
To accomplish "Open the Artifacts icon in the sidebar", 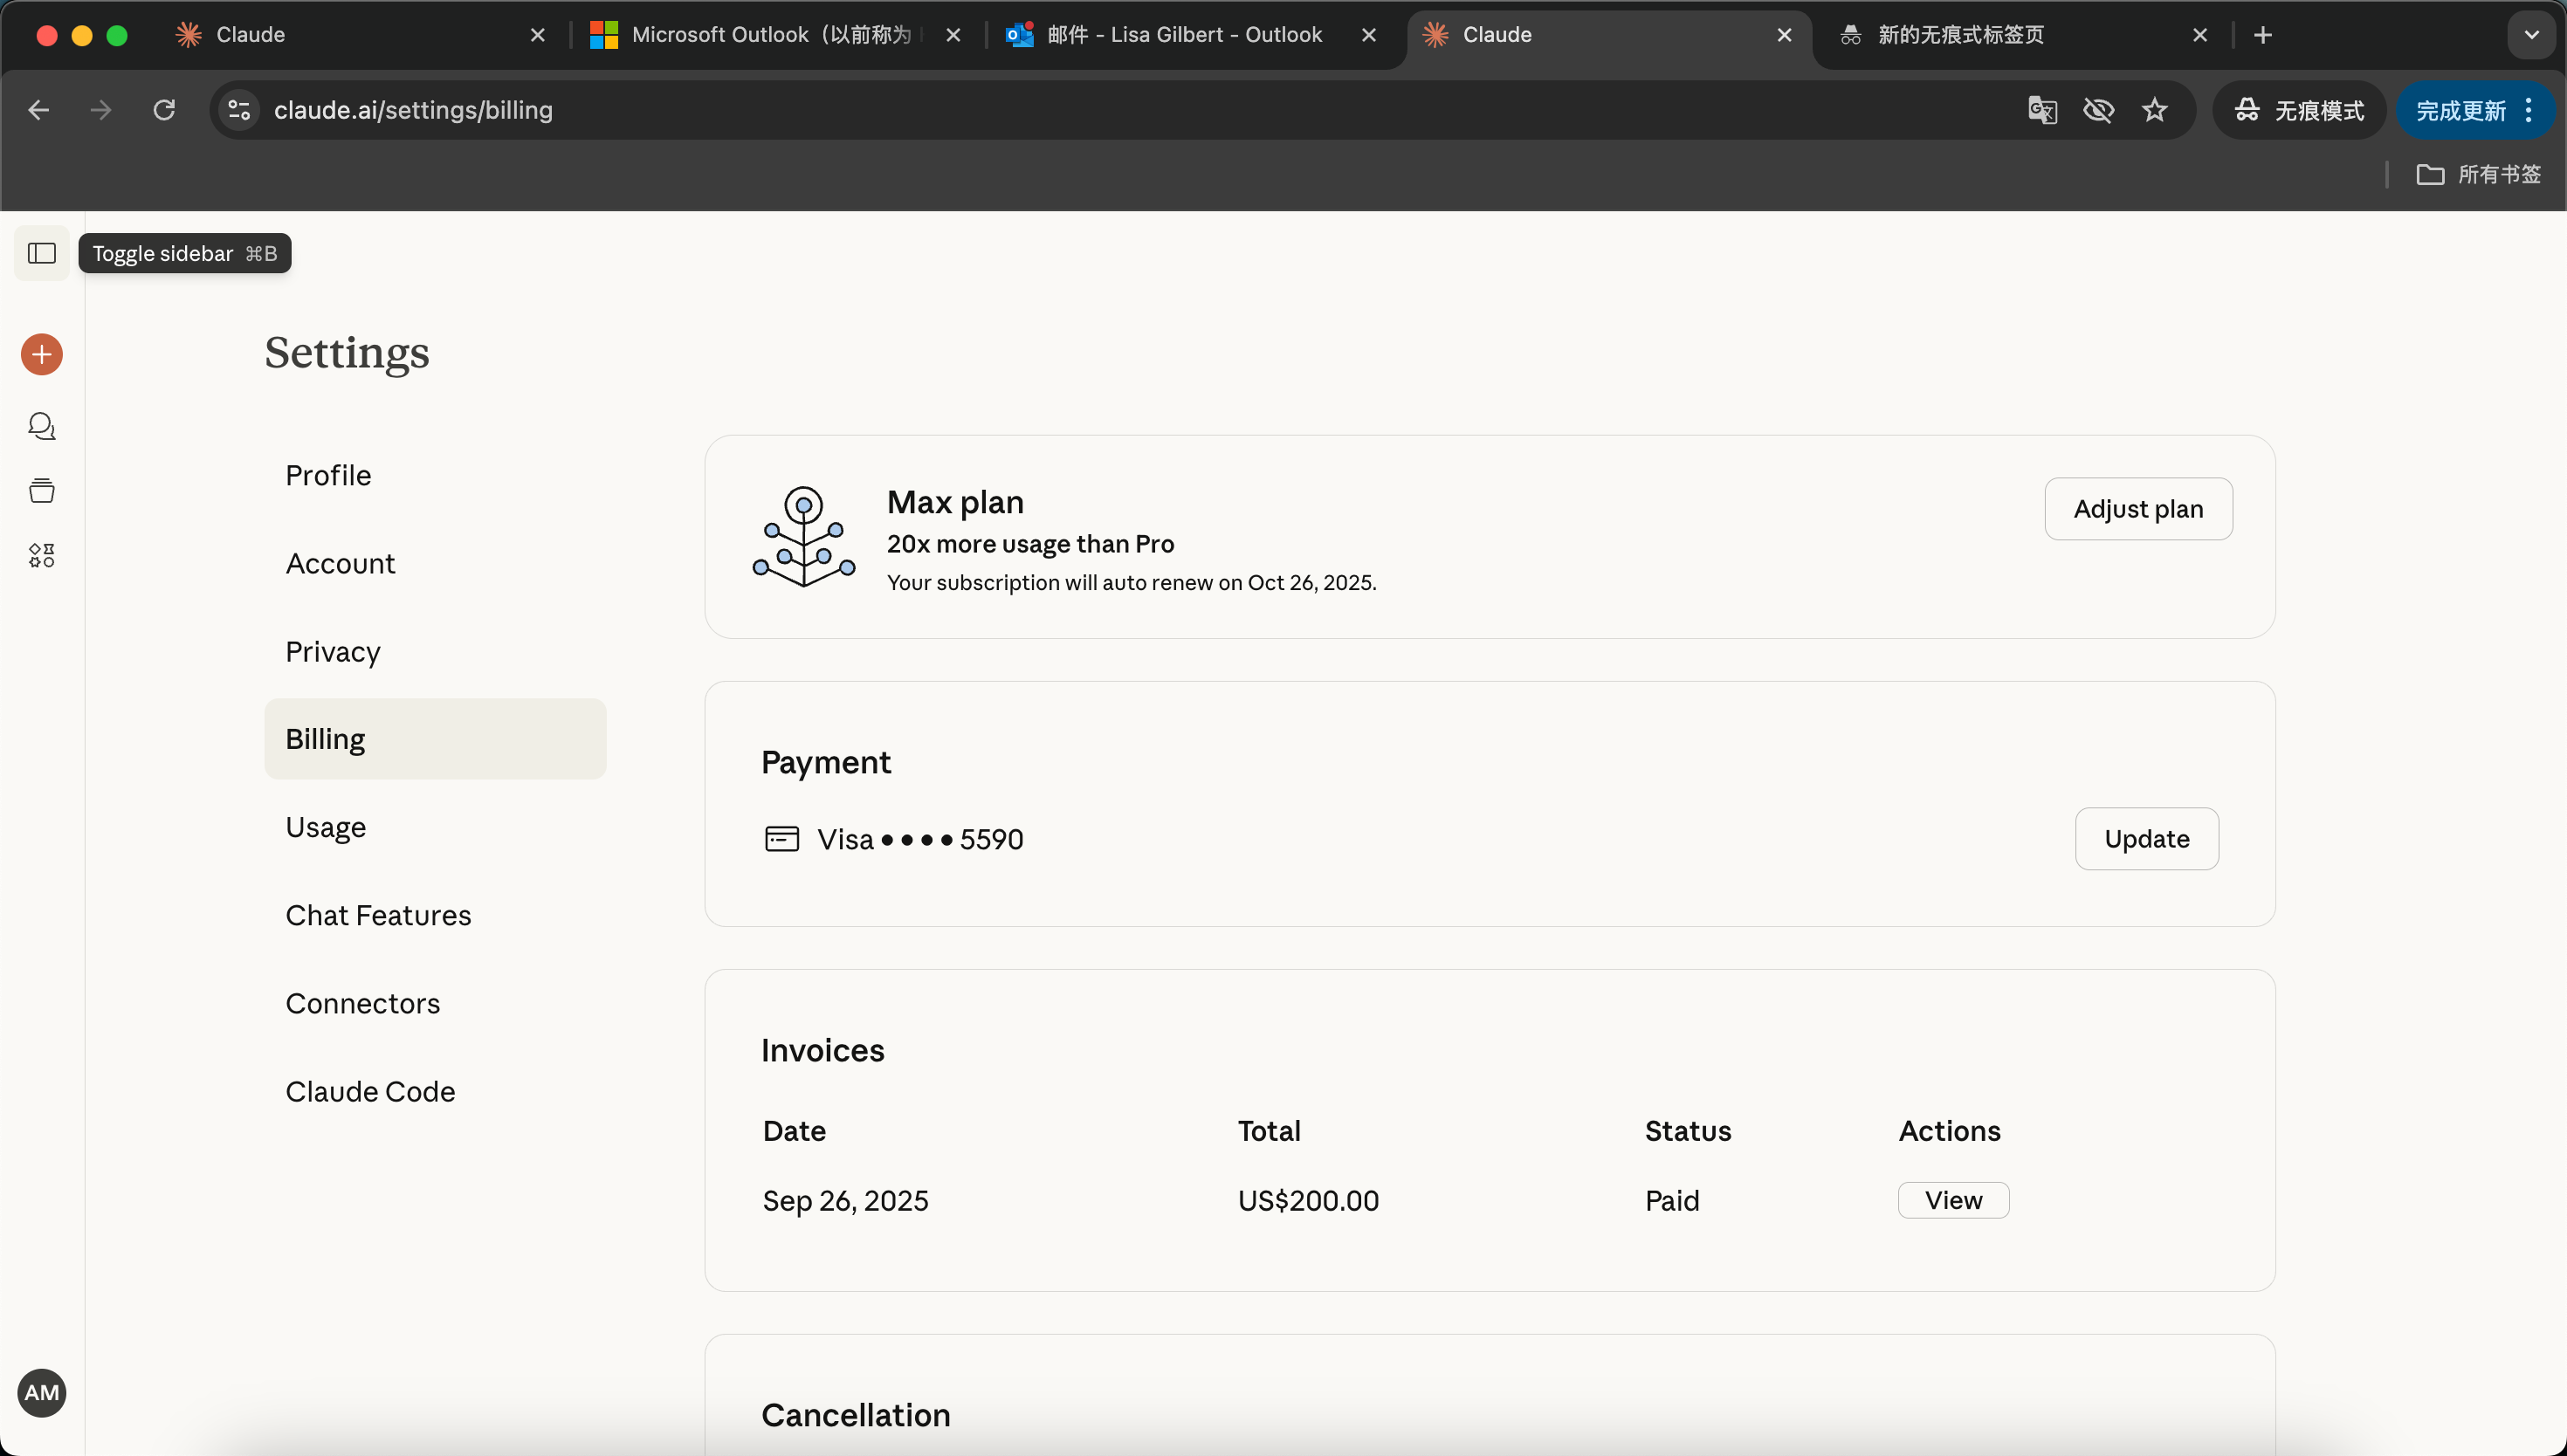I will (x=41, y=555).
